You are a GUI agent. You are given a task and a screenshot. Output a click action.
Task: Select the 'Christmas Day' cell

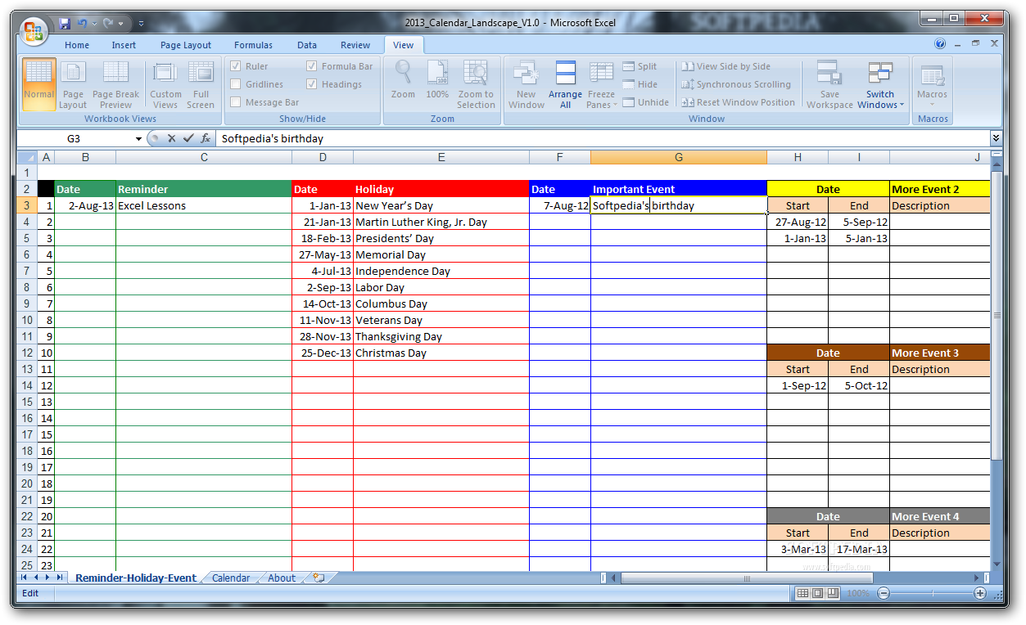pyautogui.click(x=441, y=353)
